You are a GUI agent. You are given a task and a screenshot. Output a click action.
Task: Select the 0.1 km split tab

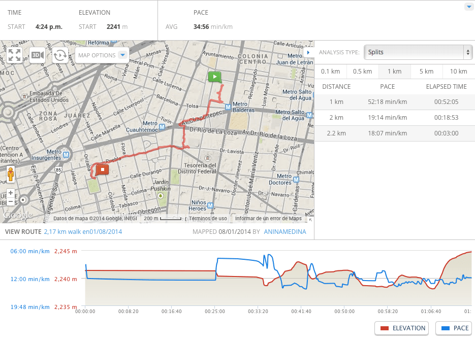330,72
